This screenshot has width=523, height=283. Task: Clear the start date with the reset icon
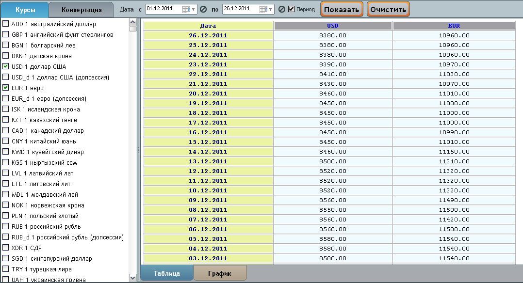tap(203, 9)
